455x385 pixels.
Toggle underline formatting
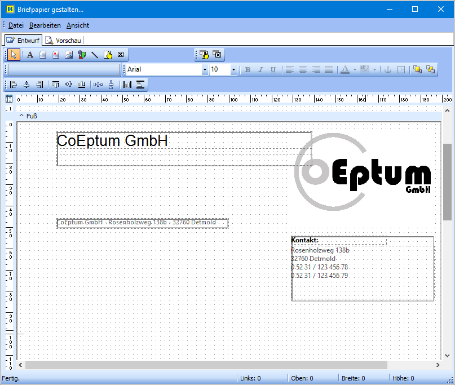(273, 70)
